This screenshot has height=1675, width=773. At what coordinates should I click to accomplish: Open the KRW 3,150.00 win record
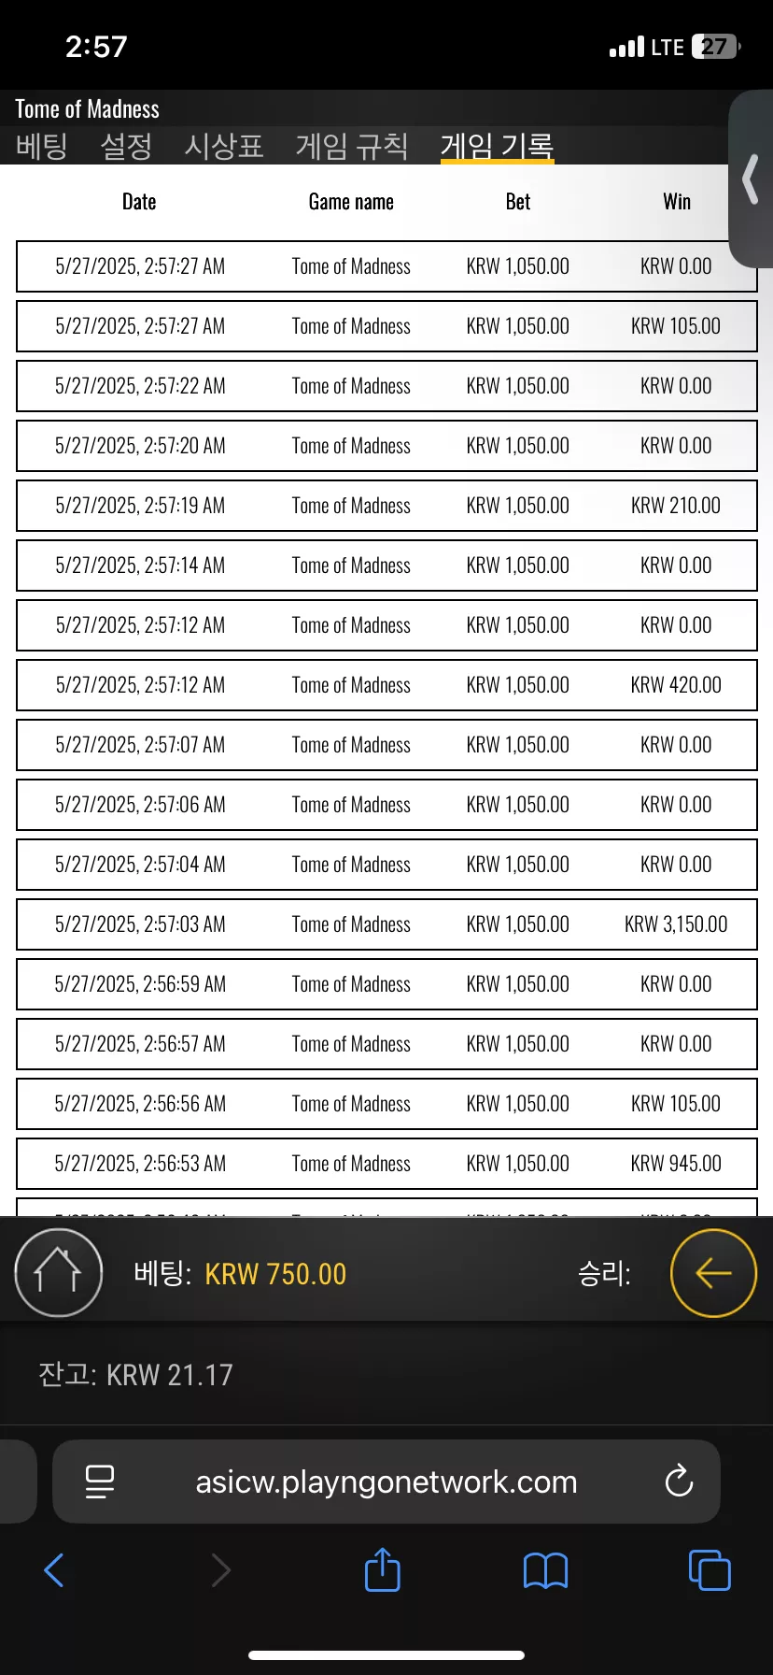tap(386, 924)
